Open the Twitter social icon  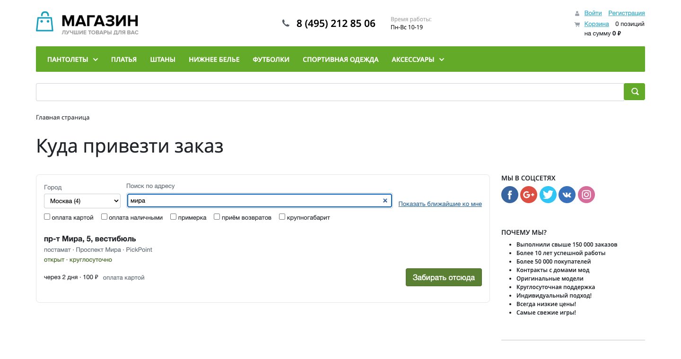(548, 195)
